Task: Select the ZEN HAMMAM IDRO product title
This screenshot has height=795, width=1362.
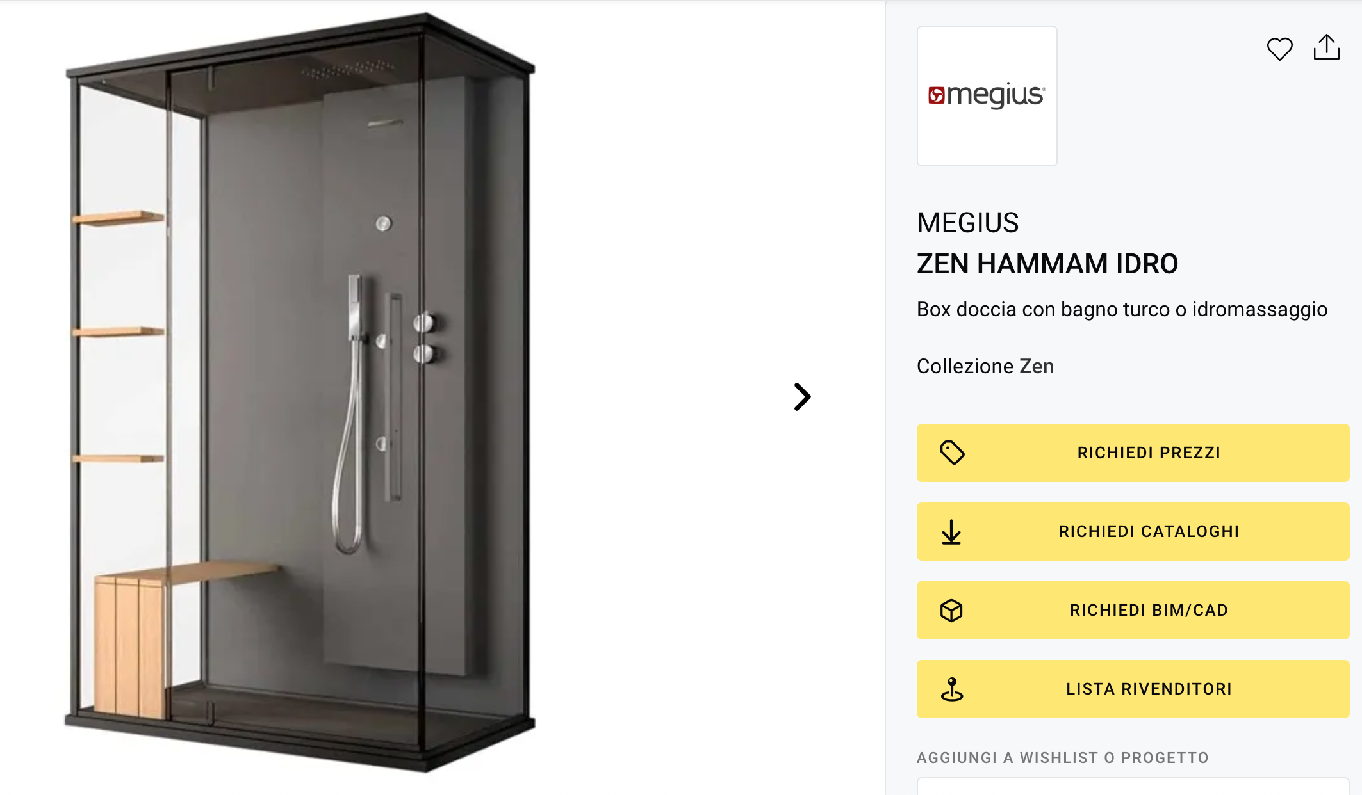Action: tap(1047, 264)
